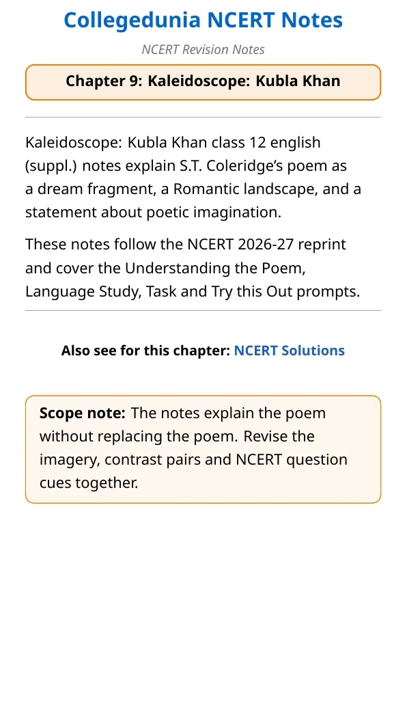This screenshot has height=725, width=407.
Task: Click the horizontal divider below the chapter heading
Action: (203, 118)
